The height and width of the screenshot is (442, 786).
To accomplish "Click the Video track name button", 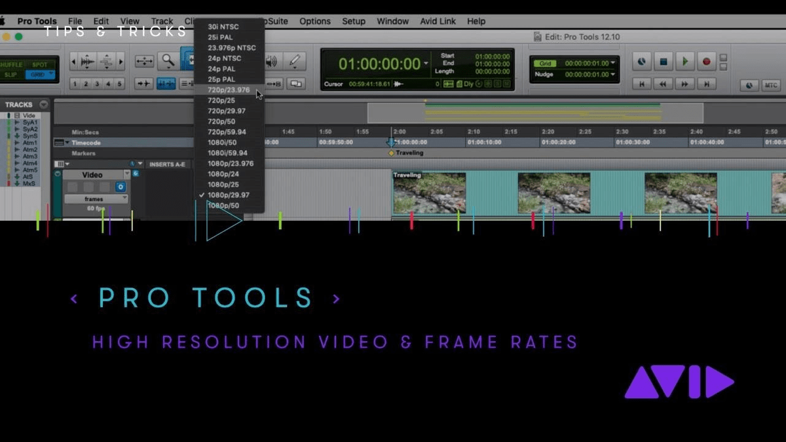I will (92, 175).
